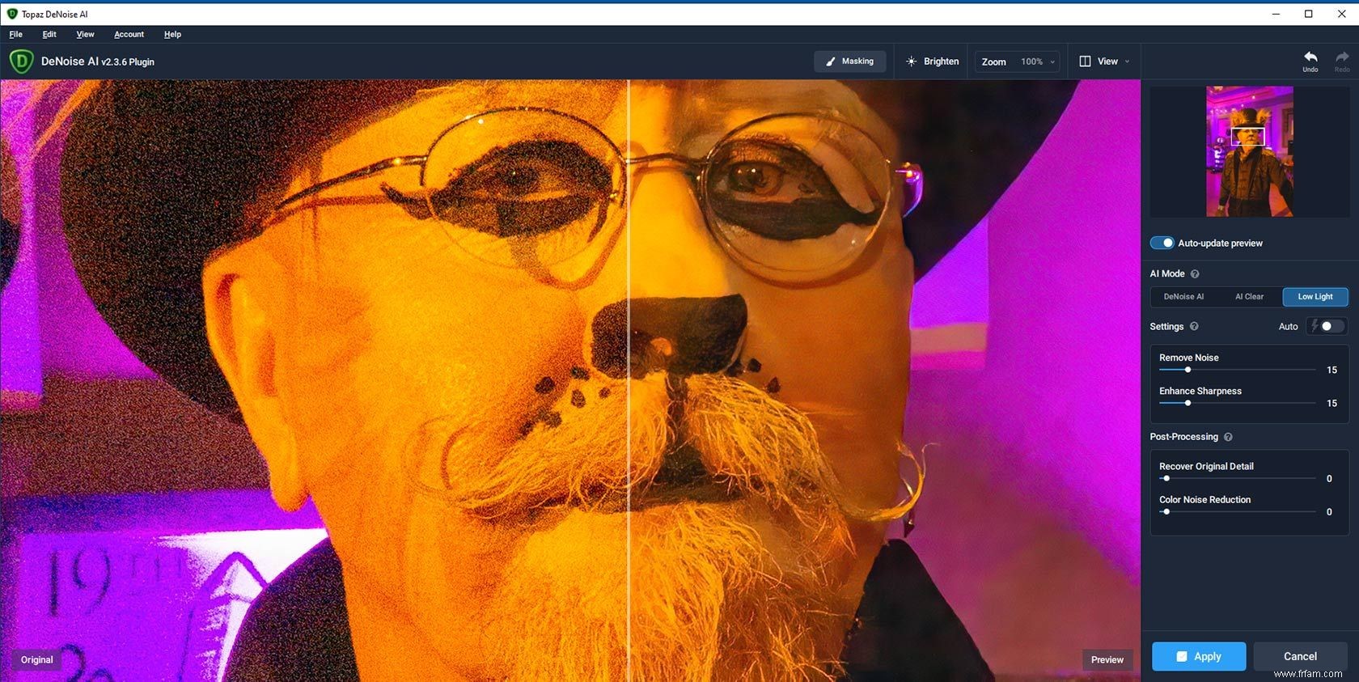Click the Redo arrow
Screen dimensions: 1359x682
pyautogui.click(x=1342, y=61)
